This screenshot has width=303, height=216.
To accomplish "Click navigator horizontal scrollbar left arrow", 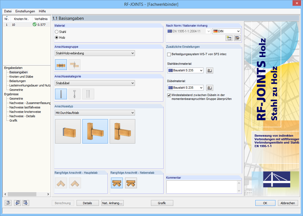I will 6,194.
